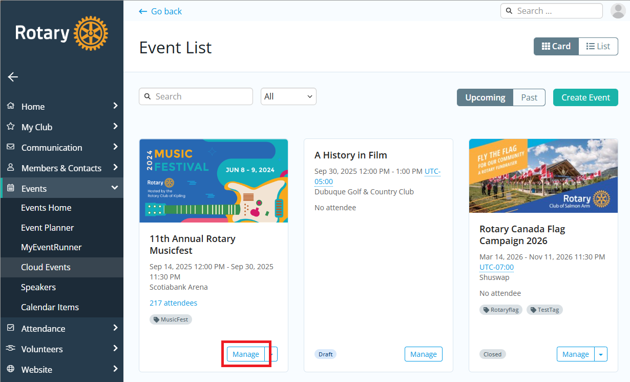Switch the event list to Card view
This screenshot has width=630, height=382.
coord(556,46)
